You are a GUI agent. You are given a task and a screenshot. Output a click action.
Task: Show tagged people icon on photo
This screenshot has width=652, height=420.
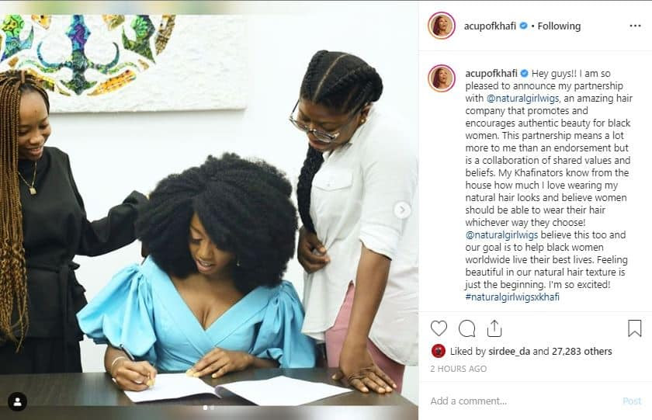pyautogui.click(x=17, y=401)
